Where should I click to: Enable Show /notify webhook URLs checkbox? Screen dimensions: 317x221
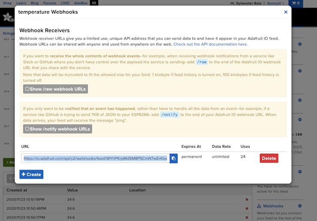point(27,129)
